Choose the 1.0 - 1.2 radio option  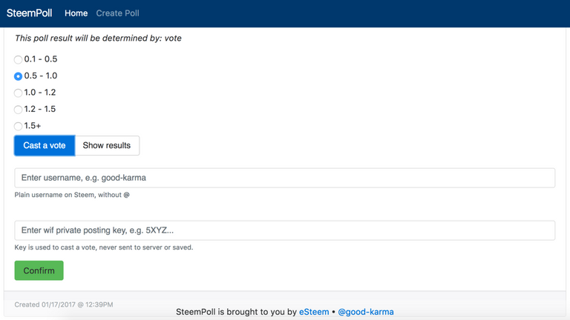(18, 93)
